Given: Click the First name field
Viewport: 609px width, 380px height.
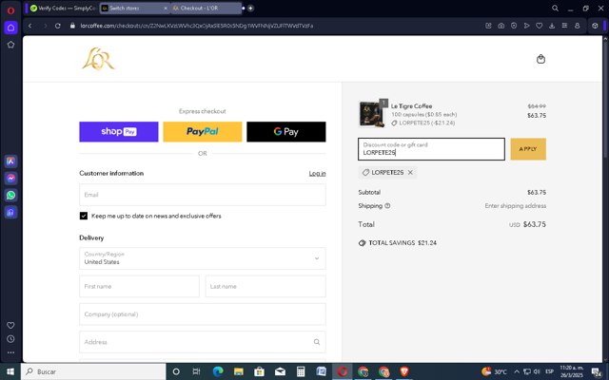Looking at the screenshot, I should click(x=140, y=287).
